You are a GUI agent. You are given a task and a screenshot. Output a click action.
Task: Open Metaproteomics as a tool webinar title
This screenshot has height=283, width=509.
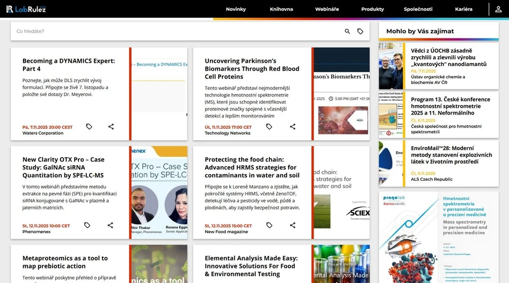point(65,262)
